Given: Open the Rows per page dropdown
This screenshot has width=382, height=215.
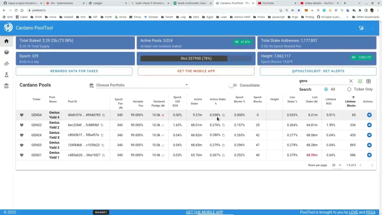Looking at the screenshot, I should (337, 165).
